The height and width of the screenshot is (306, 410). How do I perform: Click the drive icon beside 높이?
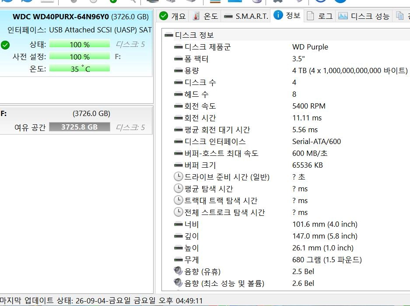(179, 248)
